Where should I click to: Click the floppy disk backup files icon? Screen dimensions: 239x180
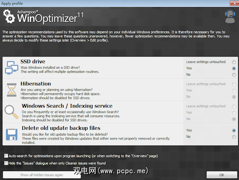[x=12, y=134]
